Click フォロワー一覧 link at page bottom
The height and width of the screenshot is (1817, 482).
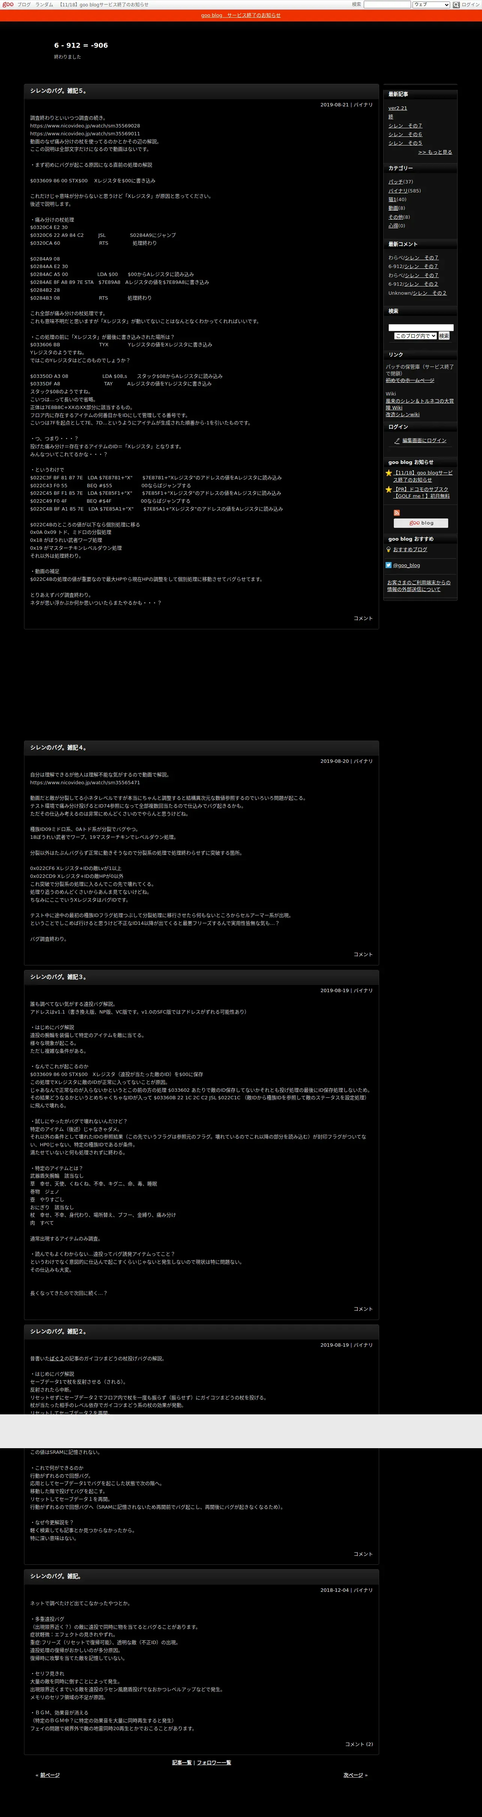pyautogui.click(x=214, y=1763)
